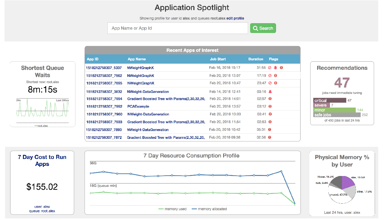Open app ID 1518212758307_7962

[104, 75]
